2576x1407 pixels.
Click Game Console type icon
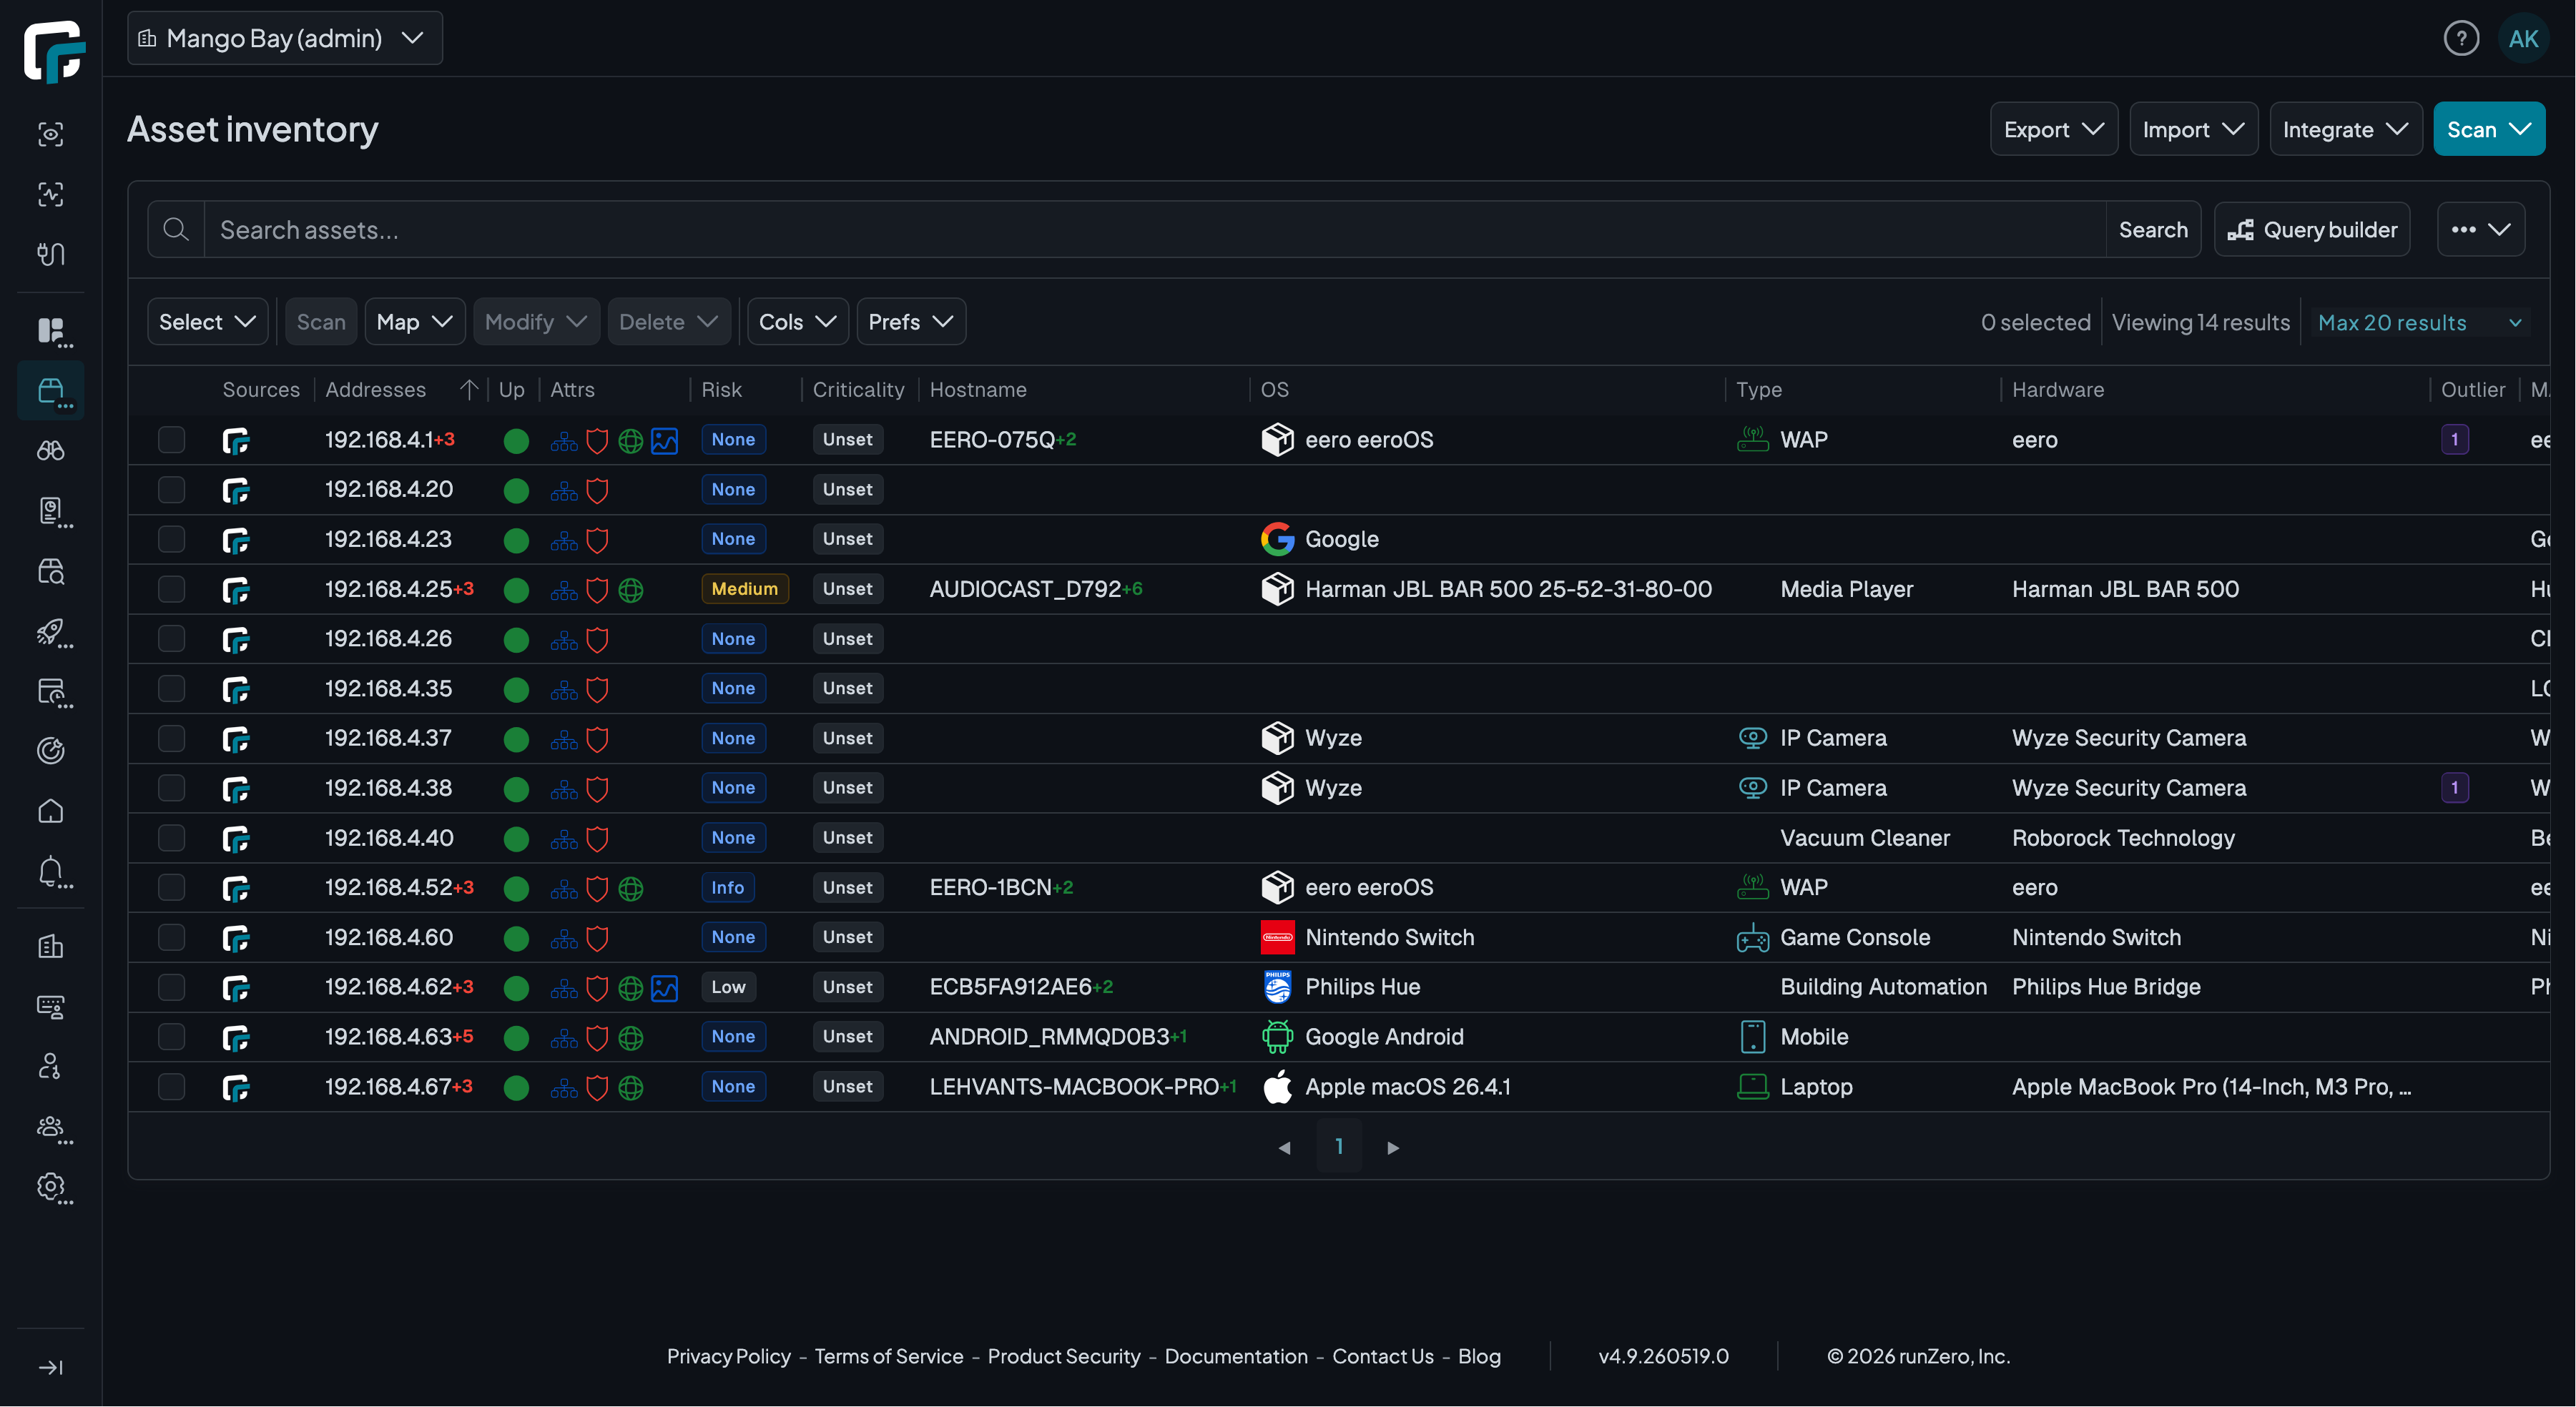[x=1752, y=938]
